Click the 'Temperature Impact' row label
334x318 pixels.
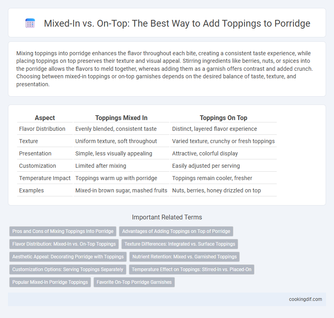coord(45,178)
